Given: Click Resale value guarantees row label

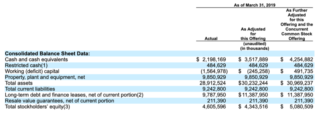Looking at the screenshot, I should pyautogui.click(x=59, y=101).
